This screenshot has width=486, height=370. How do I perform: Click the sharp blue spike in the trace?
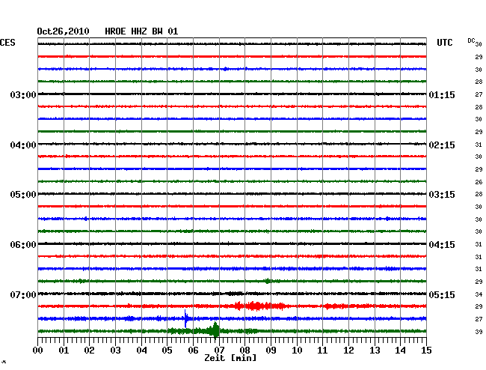(x=185, y=318)
